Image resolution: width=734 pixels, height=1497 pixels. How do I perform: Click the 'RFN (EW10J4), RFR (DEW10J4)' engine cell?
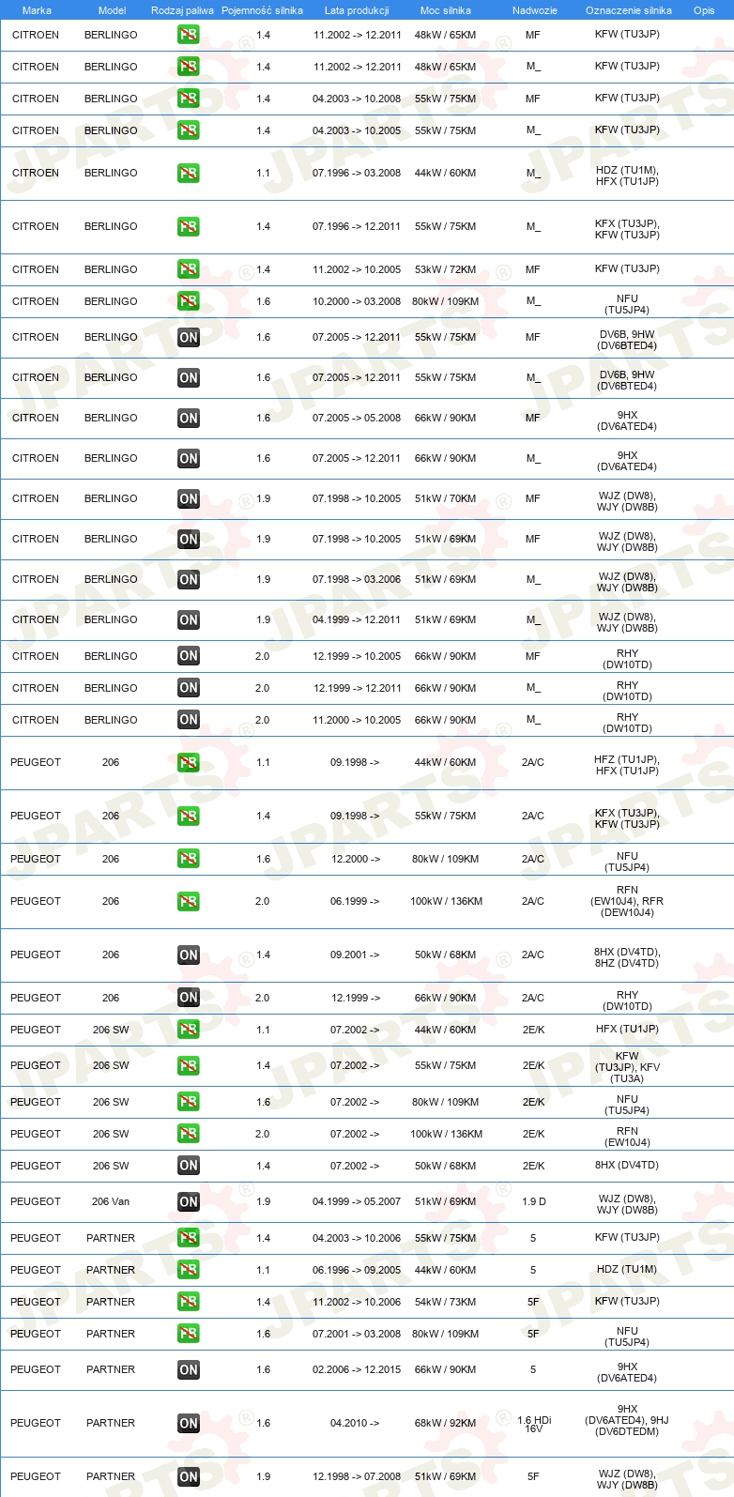click(627, 901)
